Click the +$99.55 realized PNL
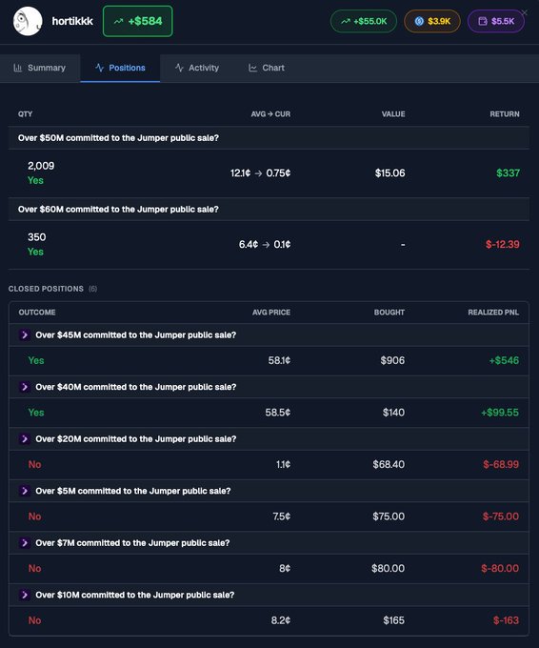This screenshot has height=648, width=539. pyautogui.click(x=500, y=413)
